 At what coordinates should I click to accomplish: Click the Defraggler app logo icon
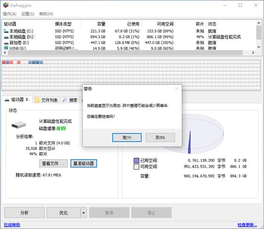tap(6, 5)
